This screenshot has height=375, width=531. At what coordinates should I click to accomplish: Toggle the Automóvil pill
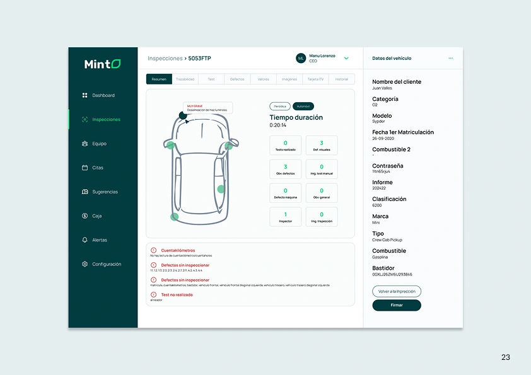click(x=303, y=107)
